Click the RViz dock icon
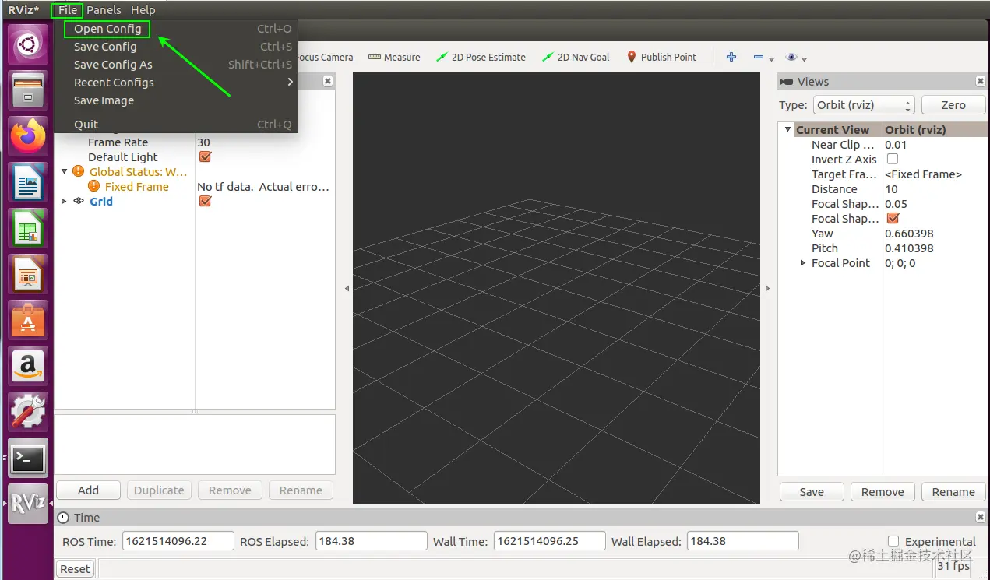 click(x=28, y=503)
